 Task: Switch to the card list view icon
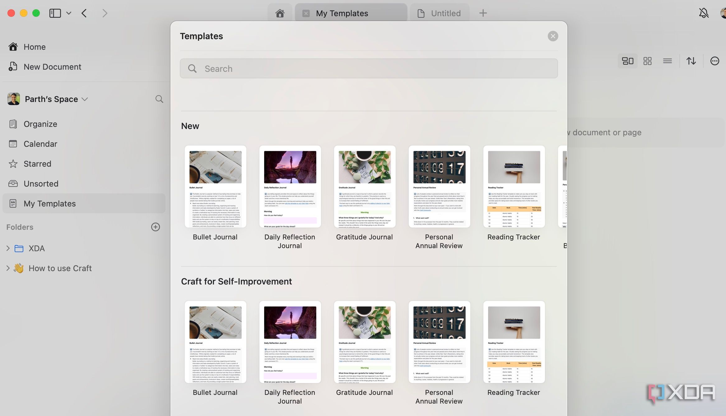(x=627, y=61)
